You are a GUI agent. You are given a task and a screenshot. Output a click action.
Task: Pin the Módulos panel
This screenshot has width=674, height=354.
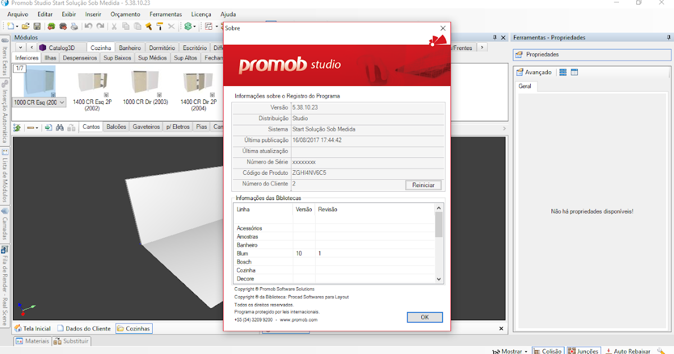pyautogui.click(x=495, y=37)
